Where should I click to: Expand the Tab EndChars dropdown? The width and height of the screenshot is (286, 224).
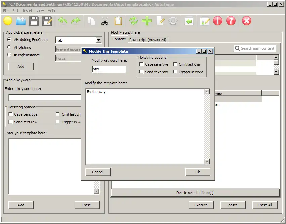click(98, 40)
